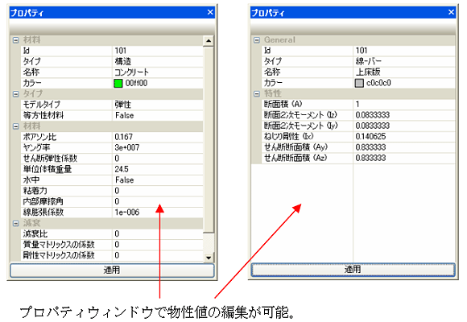
Task: Click the 適用 button in right panel
Action: tap(353, 270)
